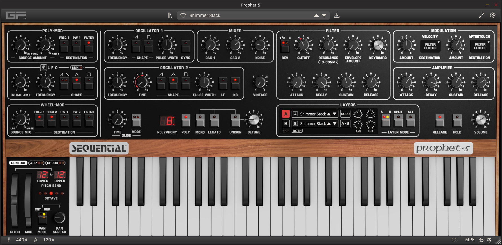Click the MPE label in status bar

click(x=470, y=240)
